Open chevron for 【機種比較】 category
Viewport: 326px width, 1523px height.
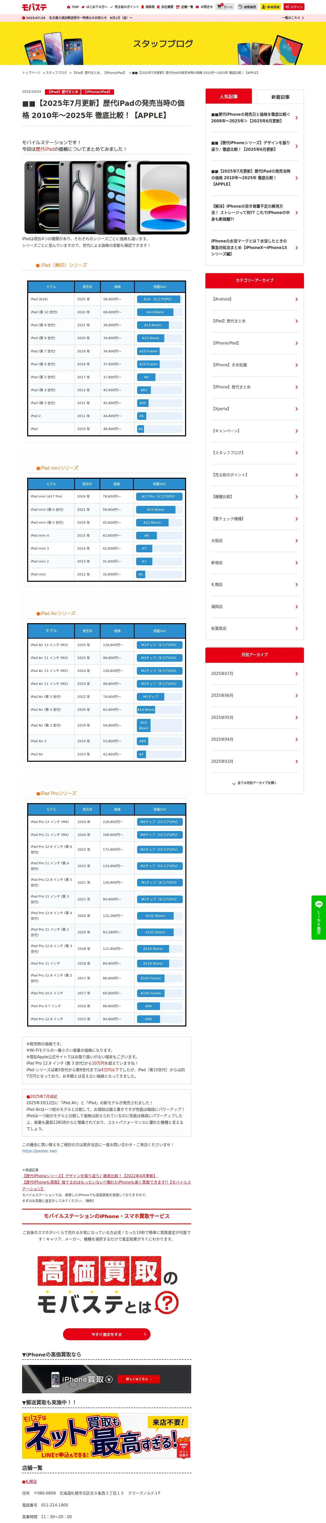point(296,497)
